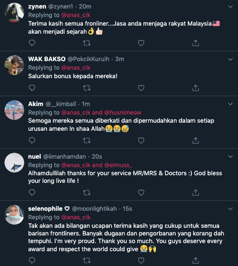
Task: Expand options chevron on Akim's tweet
Action: click(230, 104)
